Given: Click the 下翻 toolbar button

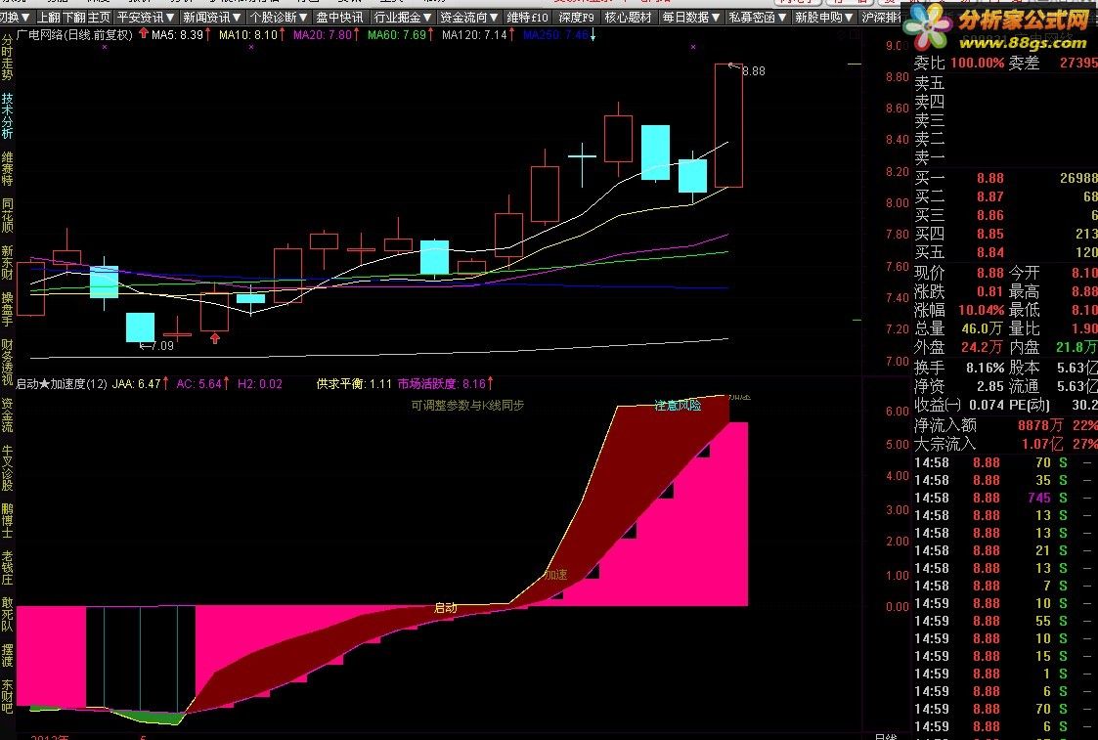Looking at the screenshot, I should (x=75, y=17).
